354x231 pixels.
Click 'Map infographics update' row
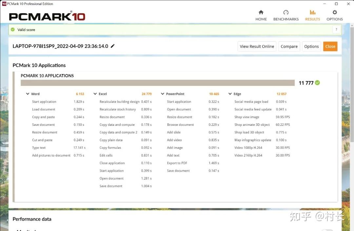point(261,140)
